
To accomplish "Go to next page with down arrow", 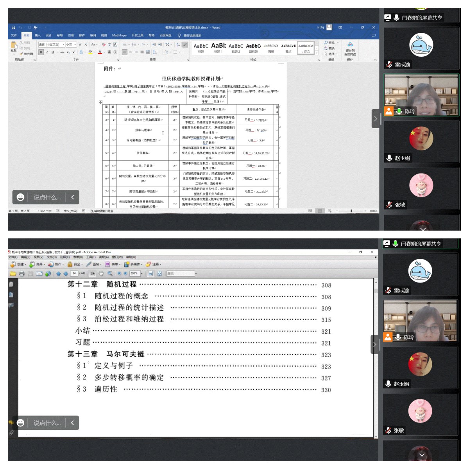I will tap(66, 274).
